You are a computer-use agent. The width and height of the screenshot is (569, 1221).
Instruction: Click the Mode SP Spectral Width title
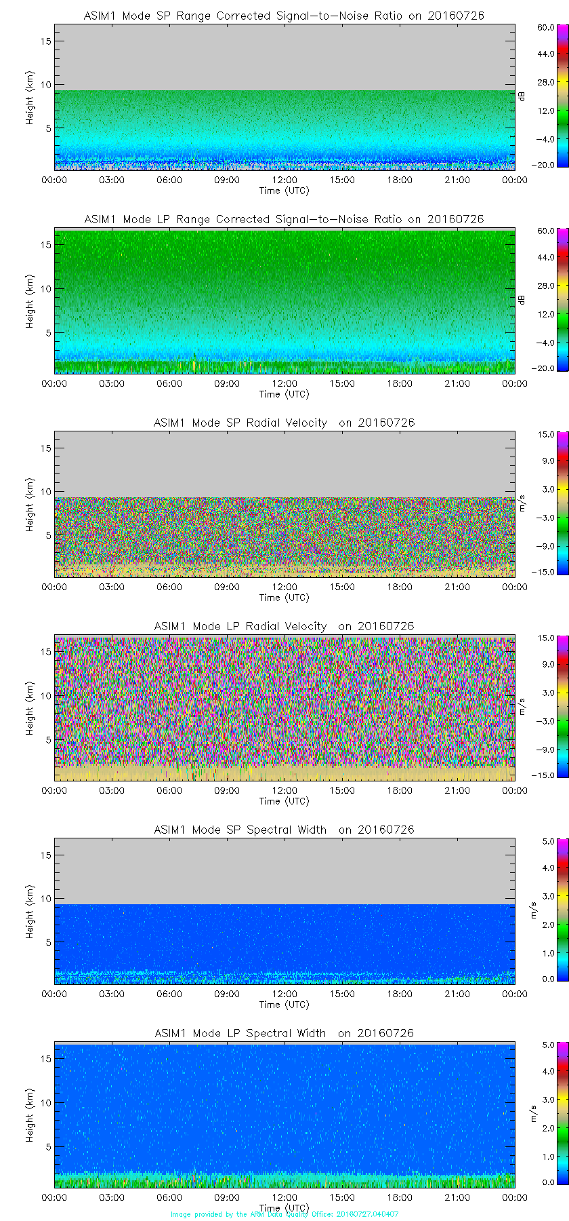point(284,830)
